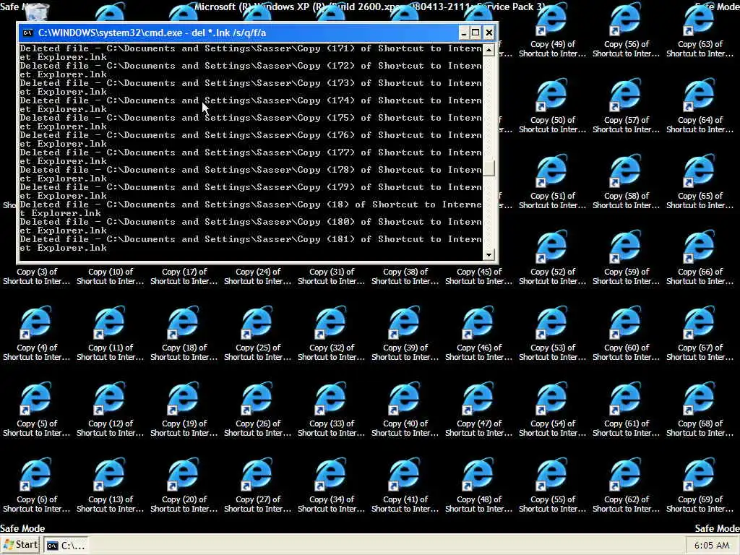Select the Copy (63) Internet Explorer shortcut icon
The image size is (740, 555).
tap(700, 19)
